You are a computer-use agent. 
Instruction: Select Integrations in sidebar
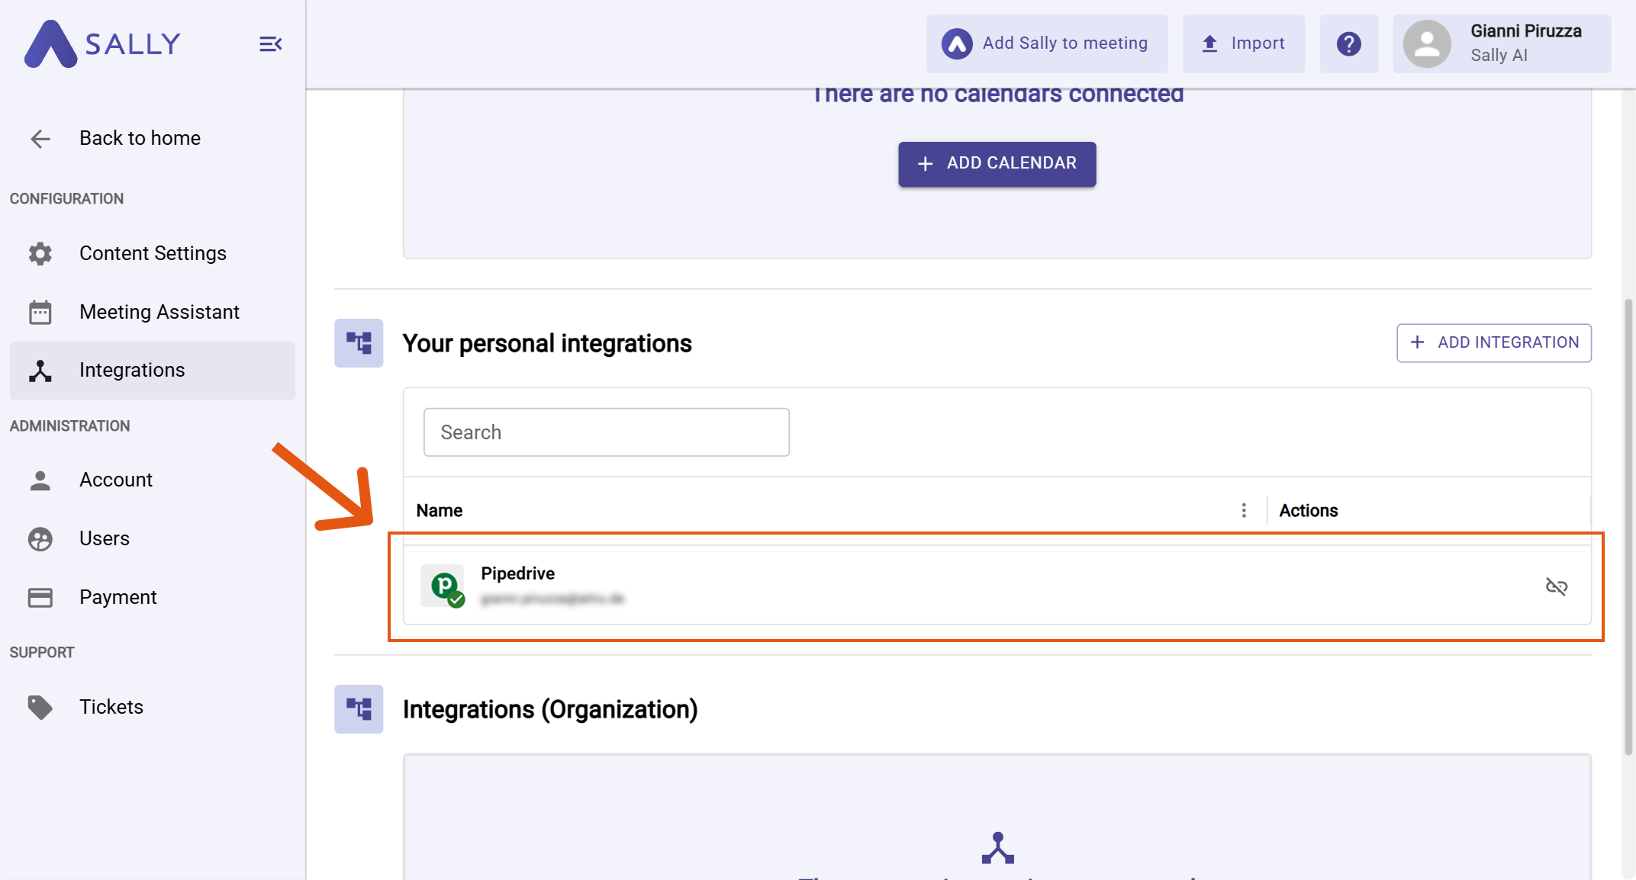[x=153, y=371]
